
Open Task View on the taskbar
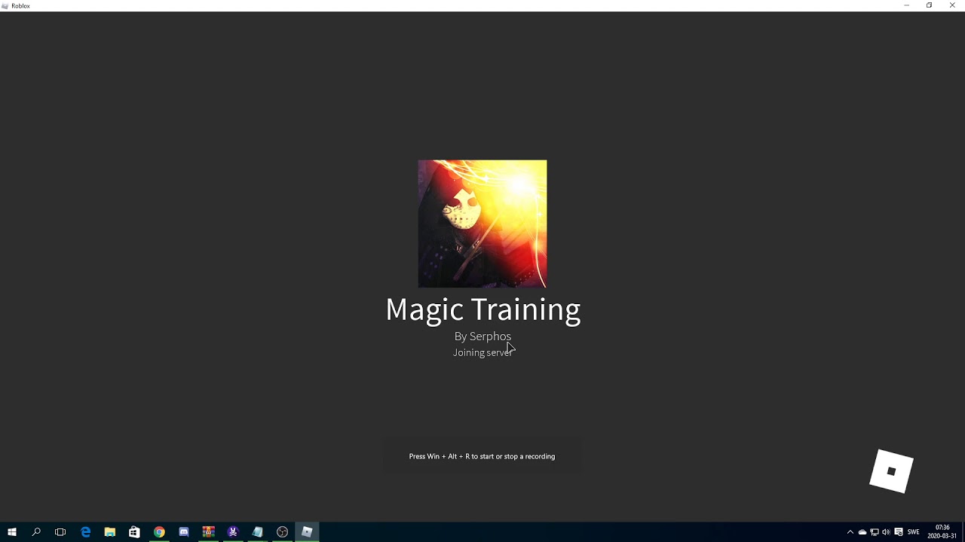tap(60, 532)
